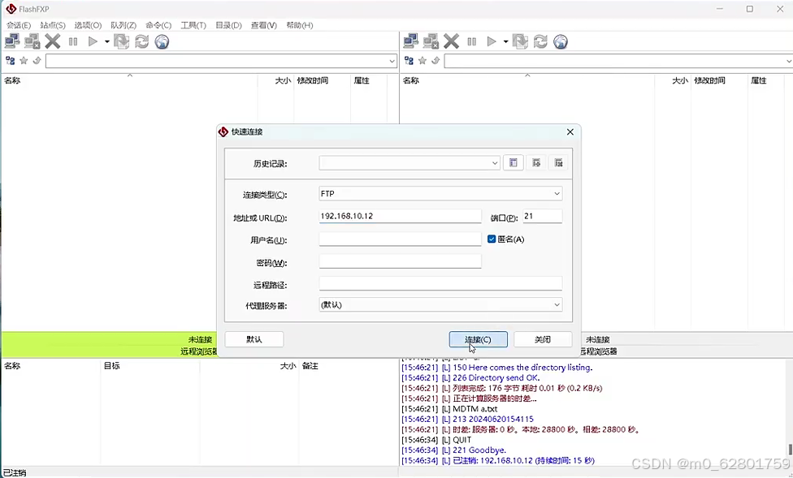Click the Transfer files icon in right pane toolbar
The image size is (793, 478).
point(520,41)
